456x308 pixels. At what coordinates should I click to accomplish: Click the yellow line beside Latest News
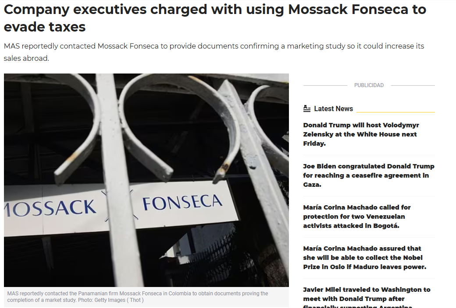395,112
